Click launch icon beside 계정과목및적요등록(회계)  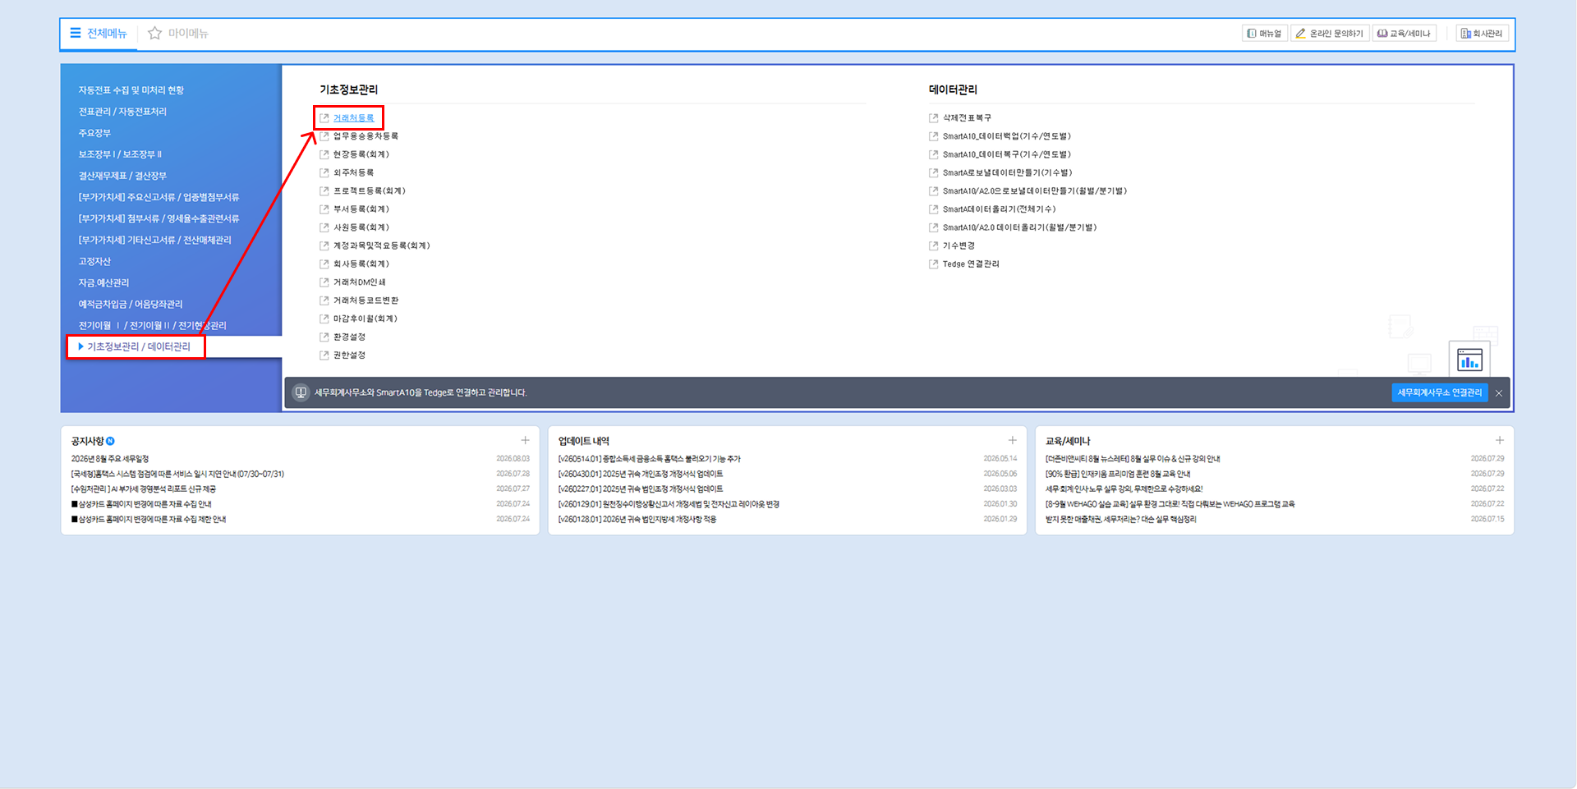pyautogui.click(x=324, y=245)
